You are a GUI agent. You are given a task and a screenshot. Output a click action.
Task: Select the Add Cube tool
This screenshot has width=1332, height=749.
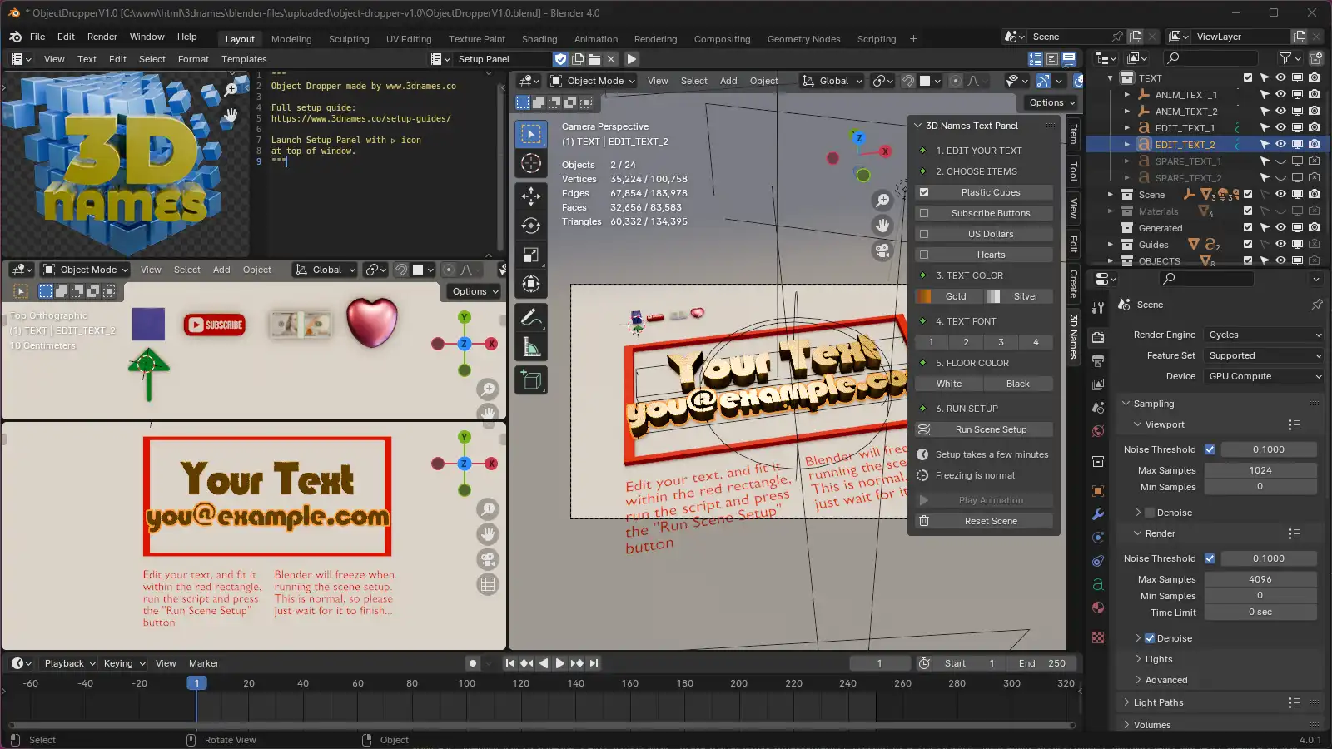(531, 380)
